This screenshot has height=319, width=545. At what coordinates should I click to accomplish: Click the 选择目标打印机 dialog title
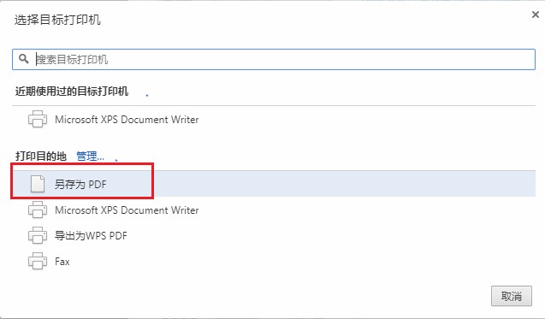(x=57, y=20)
